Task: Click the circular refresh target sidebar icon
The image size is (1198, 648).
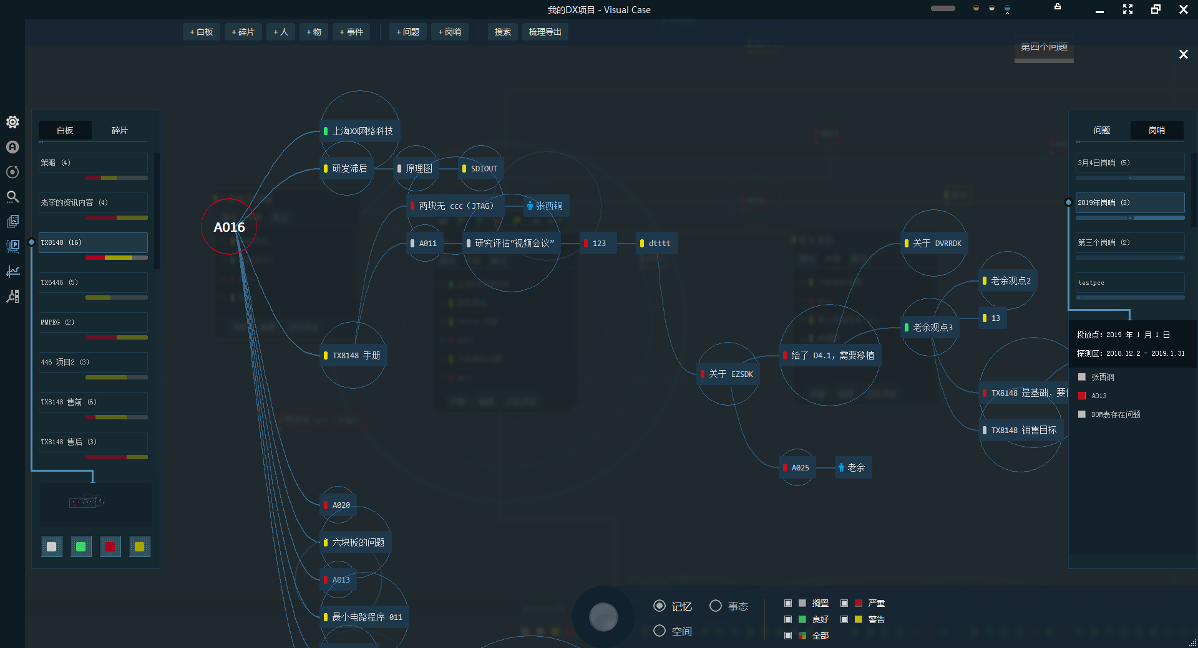Action: [12, 172]
